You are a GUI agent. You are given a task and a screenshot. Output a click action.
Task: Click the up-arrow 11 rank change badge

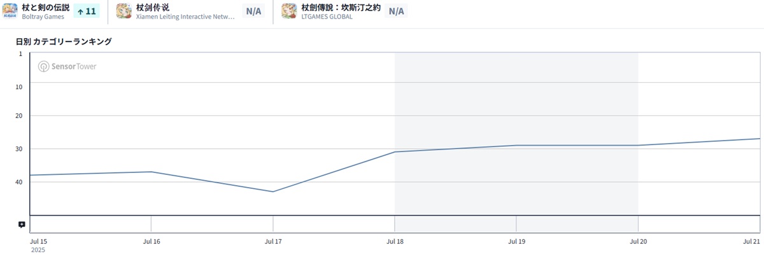coord(87,11)
